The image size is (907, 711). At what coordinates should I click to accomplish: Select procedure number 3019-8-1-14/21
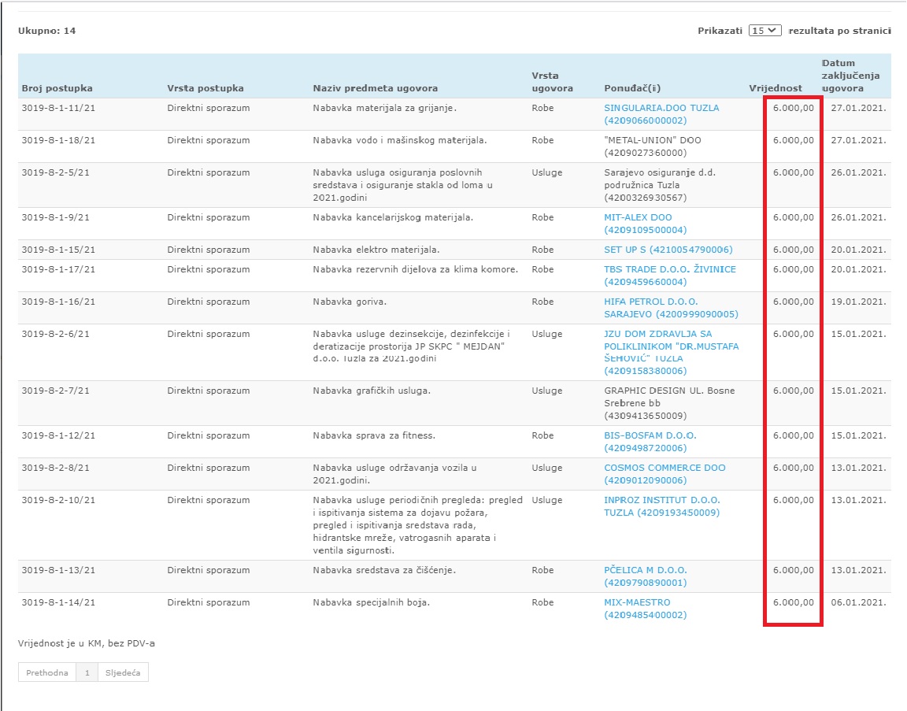[58, 602]
